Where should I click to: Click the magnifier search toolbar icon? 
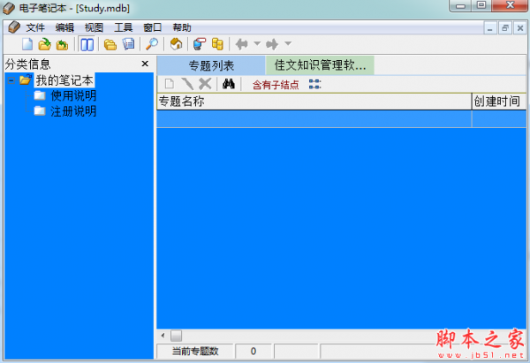(152, 44)
